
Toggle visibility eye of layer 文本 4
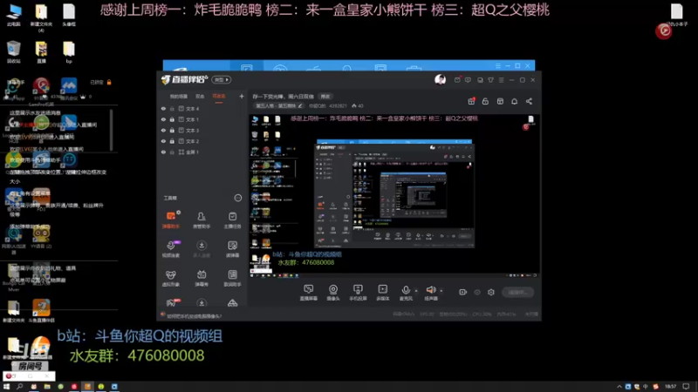coord(163,108)
